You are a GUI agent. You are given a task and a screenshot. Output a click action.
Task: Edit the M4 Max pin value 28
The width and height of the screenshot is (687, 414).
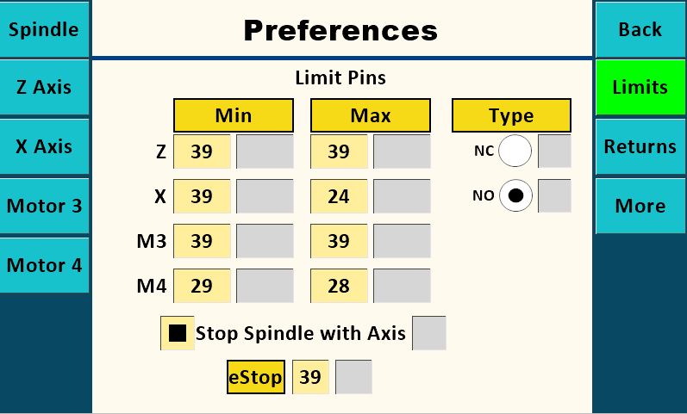(339, 286)
